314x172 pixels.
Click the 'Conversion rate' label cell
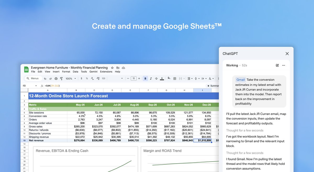[47, 116]
